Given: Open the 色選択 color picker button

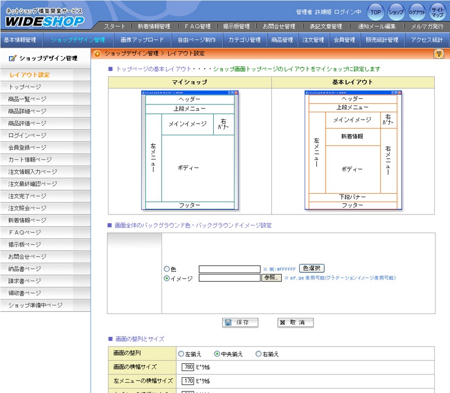Looking at the screenshot, I should pyautogui.click(x=312, y=268).
